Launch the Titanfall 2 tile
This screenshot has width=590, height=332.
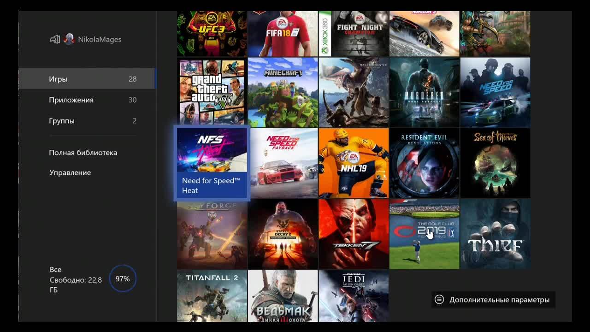tap(212, 296)
